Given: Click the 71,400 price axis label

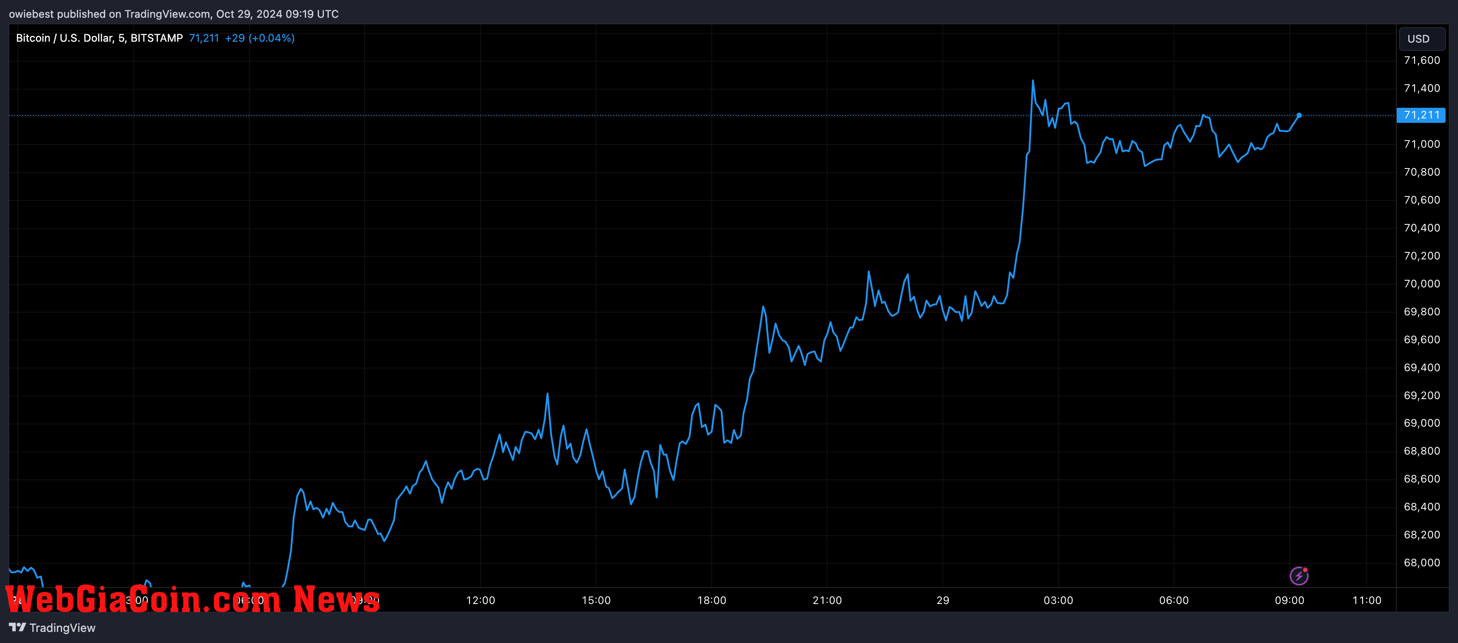Looking at the screenshot, I should click(1422, 88).
